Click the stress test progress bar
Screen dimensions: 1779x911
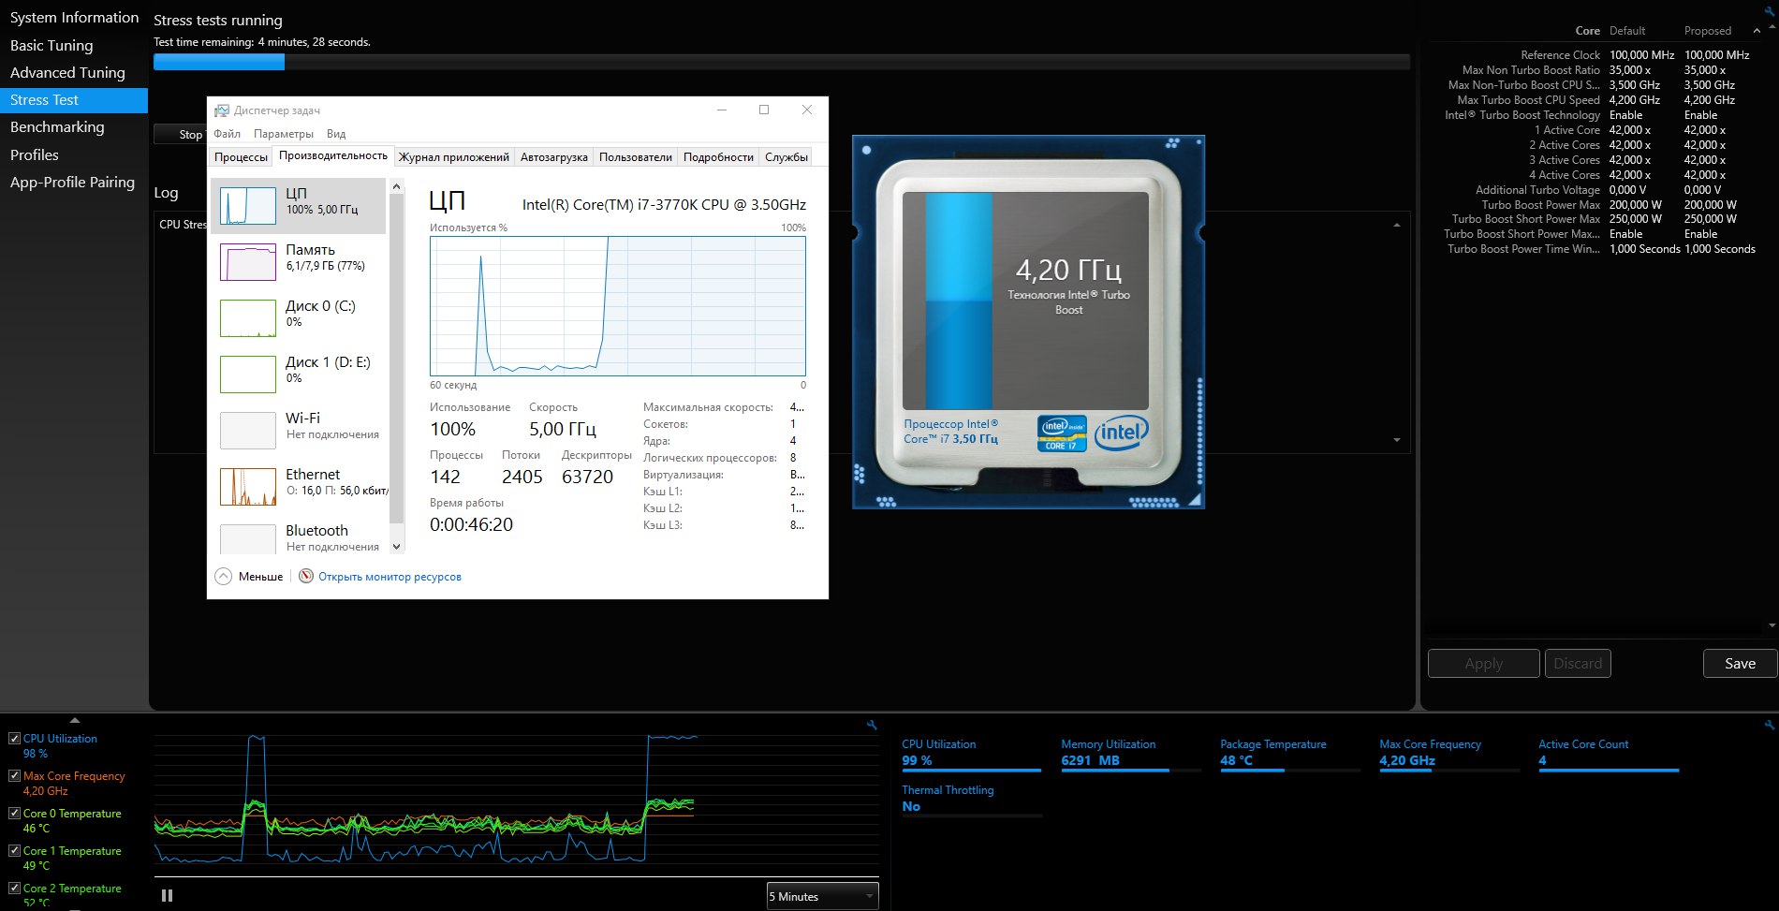[782, 62]
